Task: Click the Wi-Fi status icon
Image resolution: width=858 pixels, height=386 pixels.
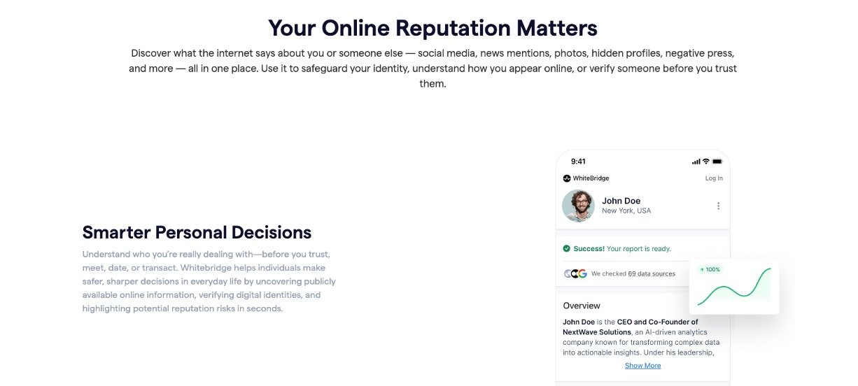Action: pos(706,162)
